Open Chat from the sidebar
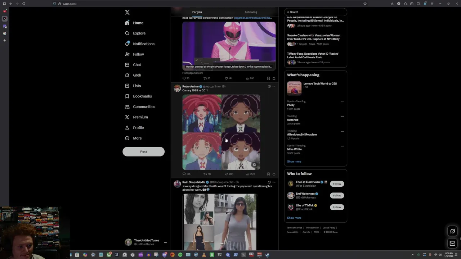Image resolution: width=461 pixels, height=259 pixels. [x=133, y=65]
